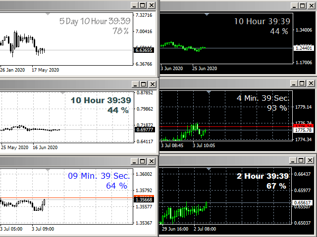Image resolution: width=317 pixels, height=237 pixels.
Task: Maximize the 4 Min. 39 Sec. chart window
Action: 302,84
